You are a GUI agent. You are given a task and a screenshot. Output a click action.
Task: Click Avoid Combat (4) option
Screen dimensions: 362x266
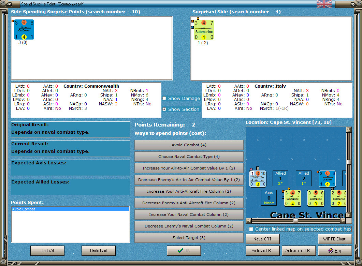(189, 145)
